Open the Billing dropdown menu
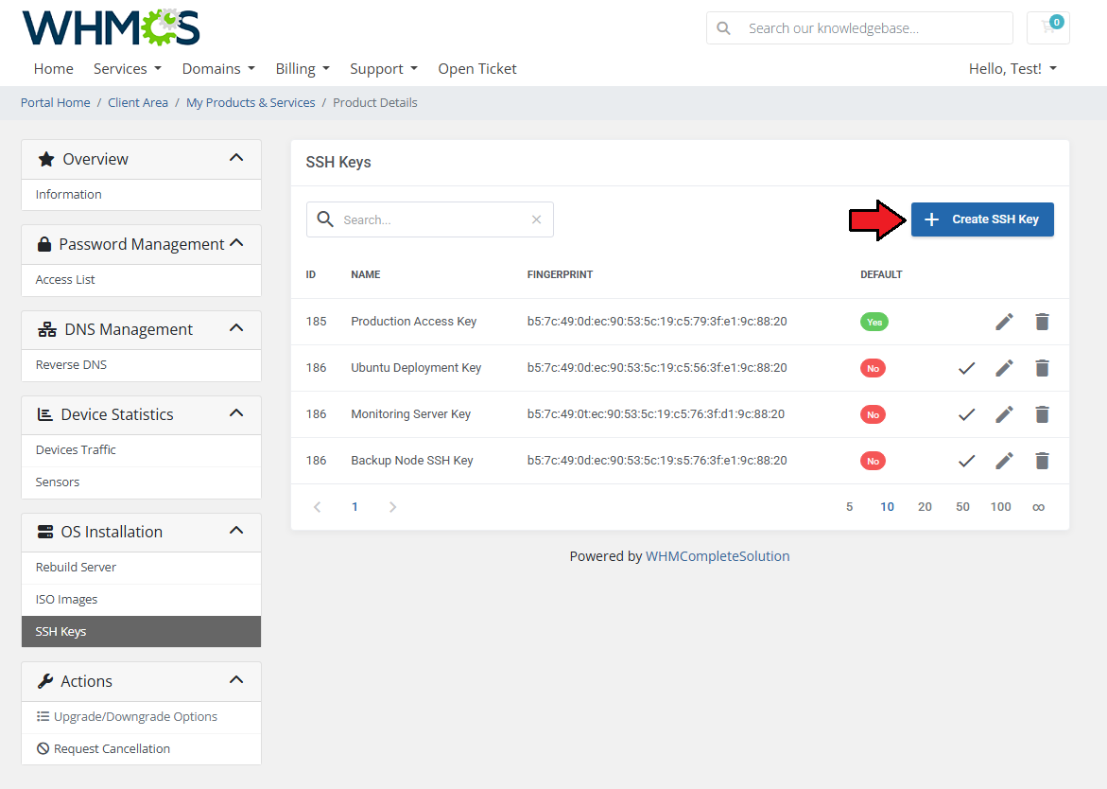1107x789 pixels. point(303,68)
